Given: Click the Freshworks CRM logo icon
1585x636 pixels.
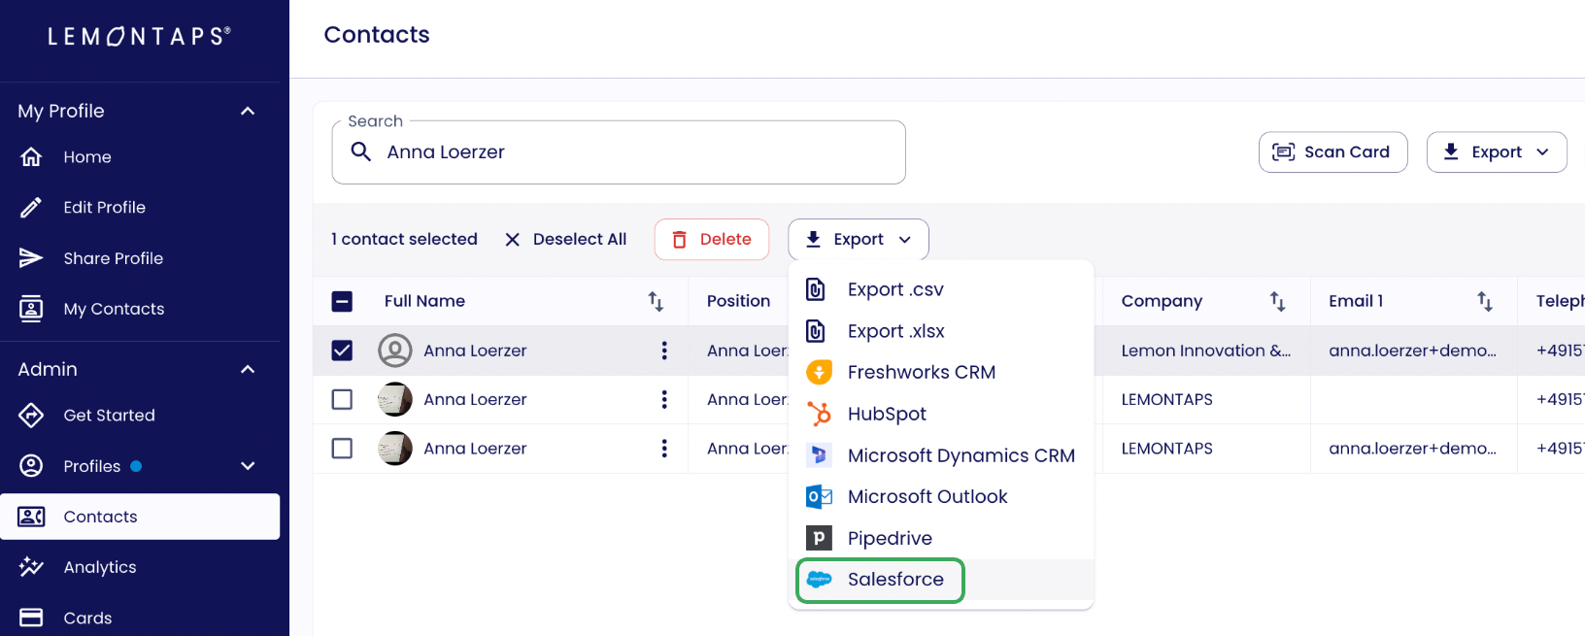Looking at the screenshot, I should [x=819, y=372].
